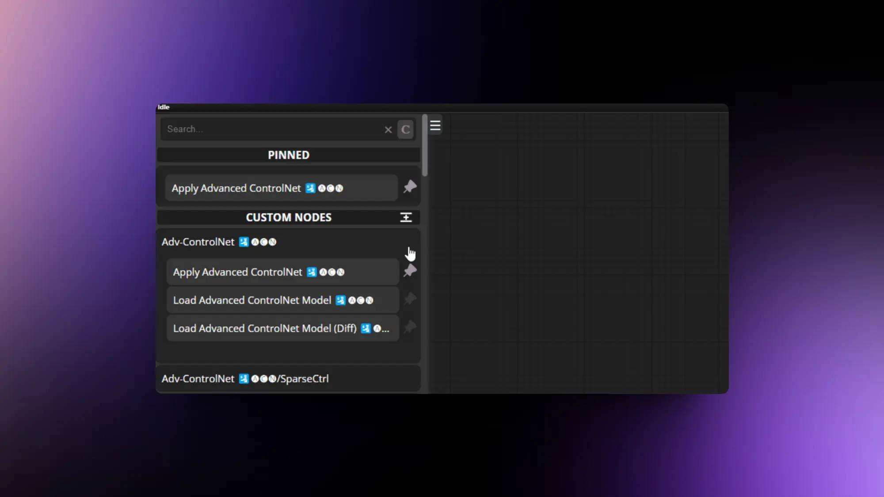Screen dimensions: 884x497
Task: Click the C case-sensitivity button beside search
Action: 405,129
